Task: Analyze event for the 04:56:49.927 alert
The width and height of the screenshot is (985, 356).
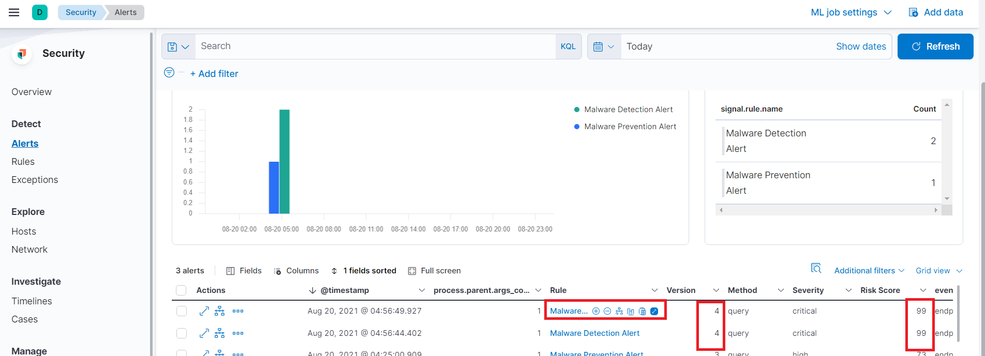Action: pos(220,311)
